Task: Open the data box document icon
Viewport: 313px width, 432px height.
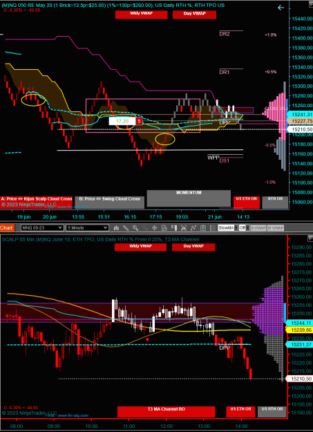Action: [x=164, y=228]
